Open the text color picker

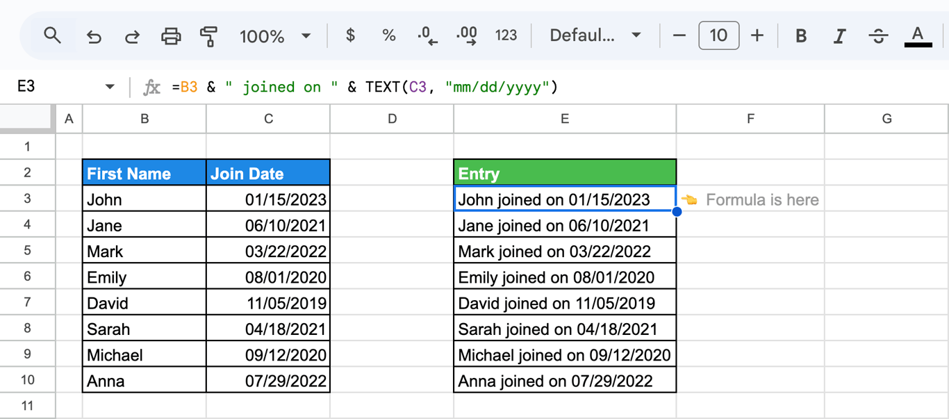[x=918, y=36]
